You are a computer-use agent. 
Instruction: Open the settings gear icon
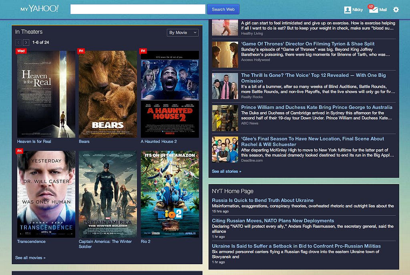click(396, 10)
